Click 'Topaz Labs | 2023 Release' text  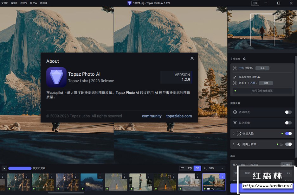click(x=91, y=81)
